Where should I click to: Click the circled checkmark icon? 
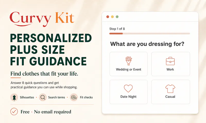pos(14,112)
